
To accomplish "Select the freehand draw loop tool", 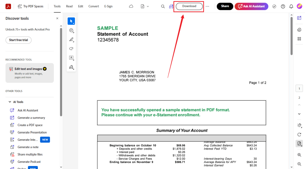I will [71, 49].
